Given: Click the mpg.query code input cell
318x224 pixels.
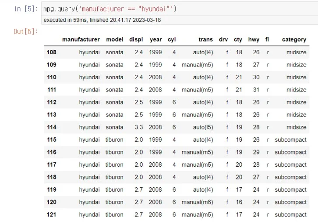Looking at the screenshot, I should tap(180, 9).
